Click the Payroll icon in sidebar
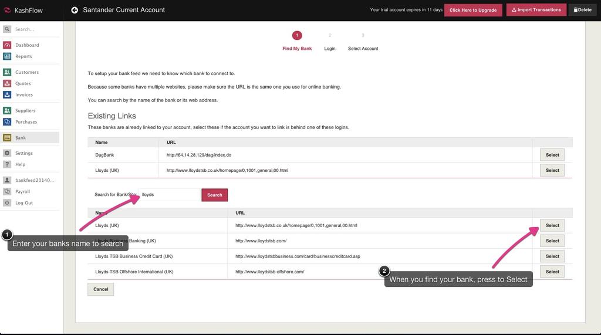This screenshot has width=601, height=335. (7, 191)
